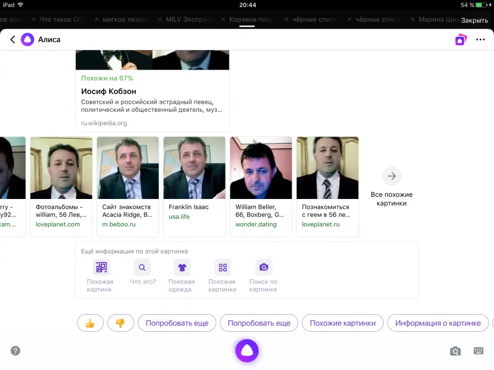Image resolution: width=494 pixels, height=370 pixels.
Task: Tap the Советский и российский эстрадный певец description
Action: [151, 106]
